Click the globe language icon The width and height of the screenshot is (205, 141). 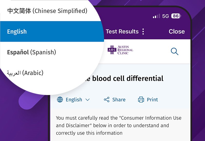tap(60, 100)
